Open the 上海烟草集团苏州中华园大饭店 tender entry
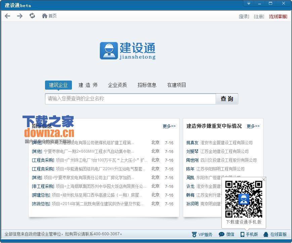The height and width of the screenshot is (243, 292). (x=101, y=186)
